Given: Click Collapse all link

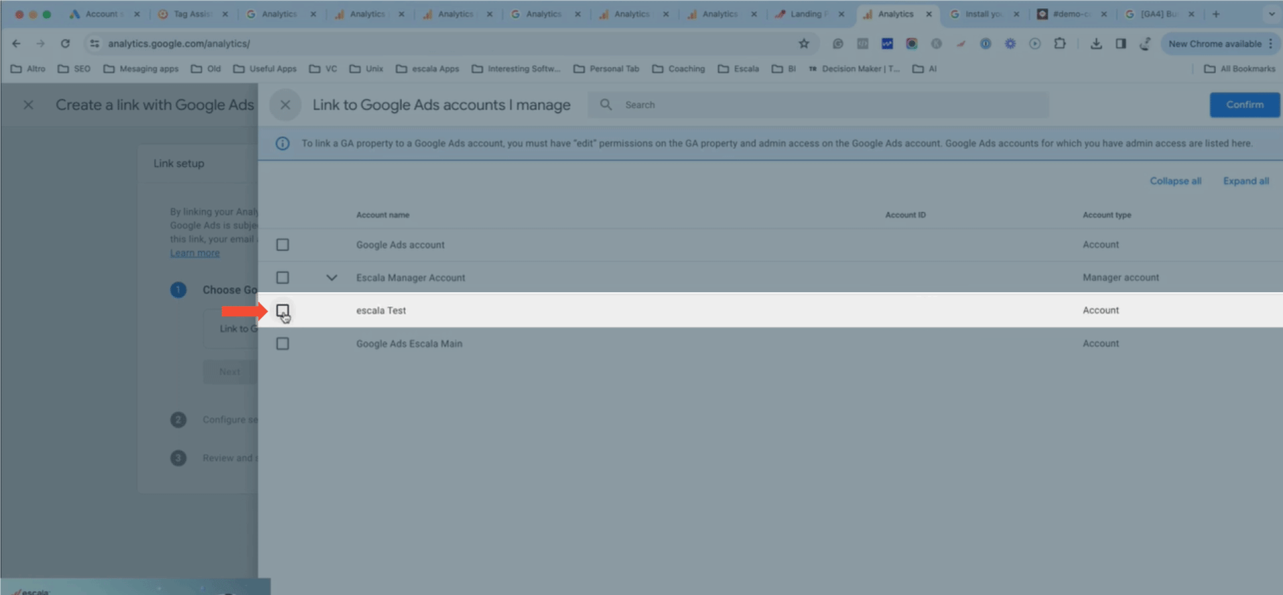Looking at the screenshot, I should point(1175,181).
